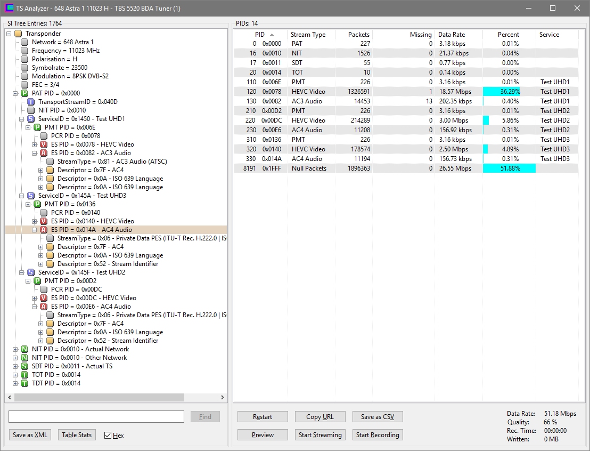
Task: Expand the SDT PID = 0x0011 node
Action: (15, 366)
